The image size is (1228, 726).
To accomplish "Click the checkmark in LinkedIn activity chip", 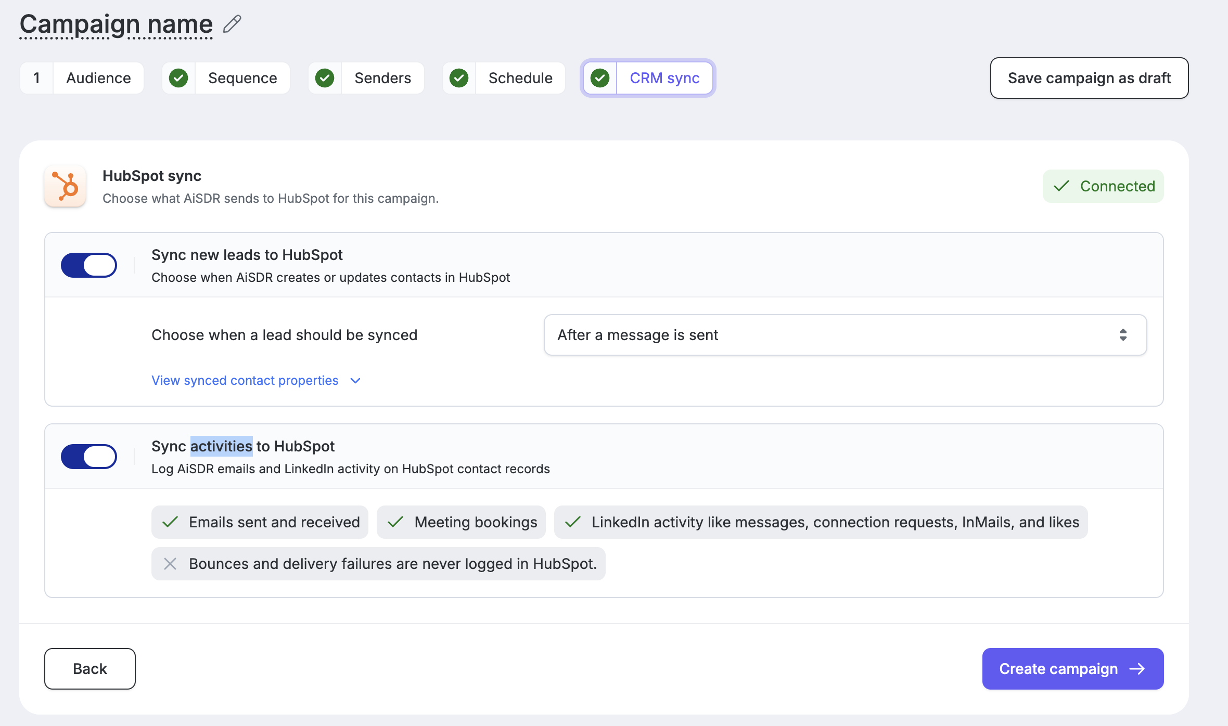I will pyautogui.click(x=573, y=522).
